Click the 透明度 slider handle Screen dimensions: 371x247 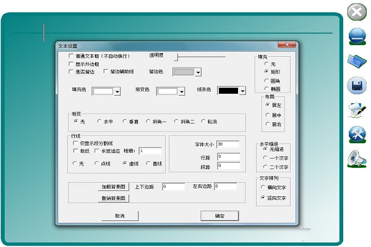[176, 57]
